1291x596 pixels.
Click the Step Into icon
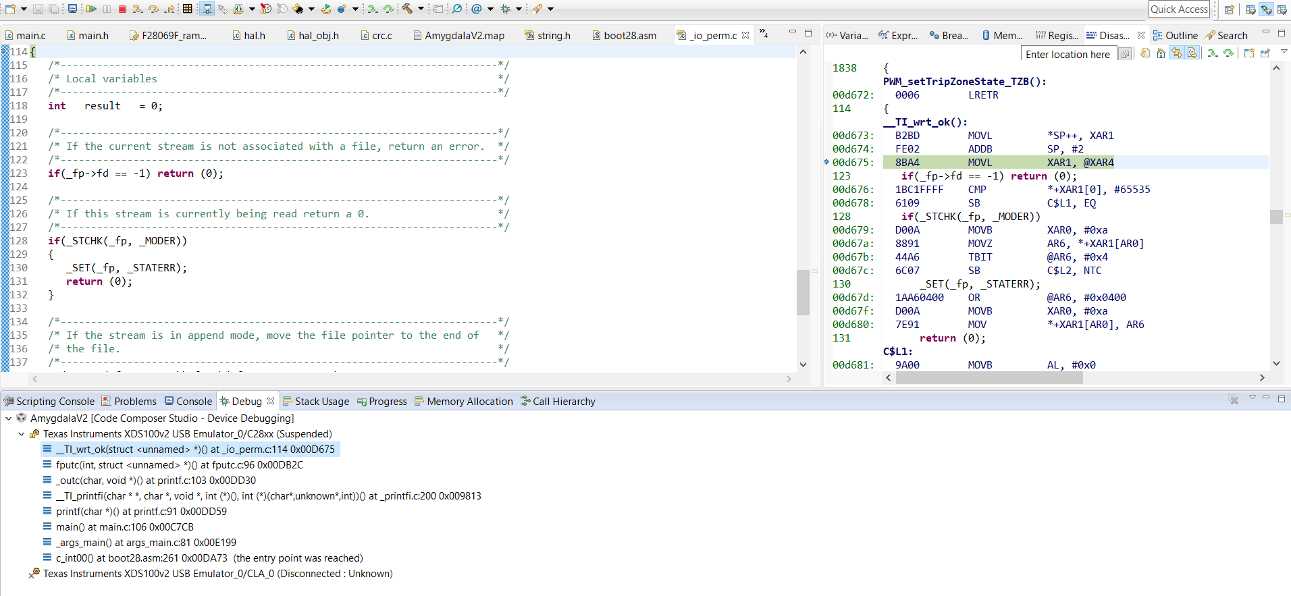coord(137,9)
